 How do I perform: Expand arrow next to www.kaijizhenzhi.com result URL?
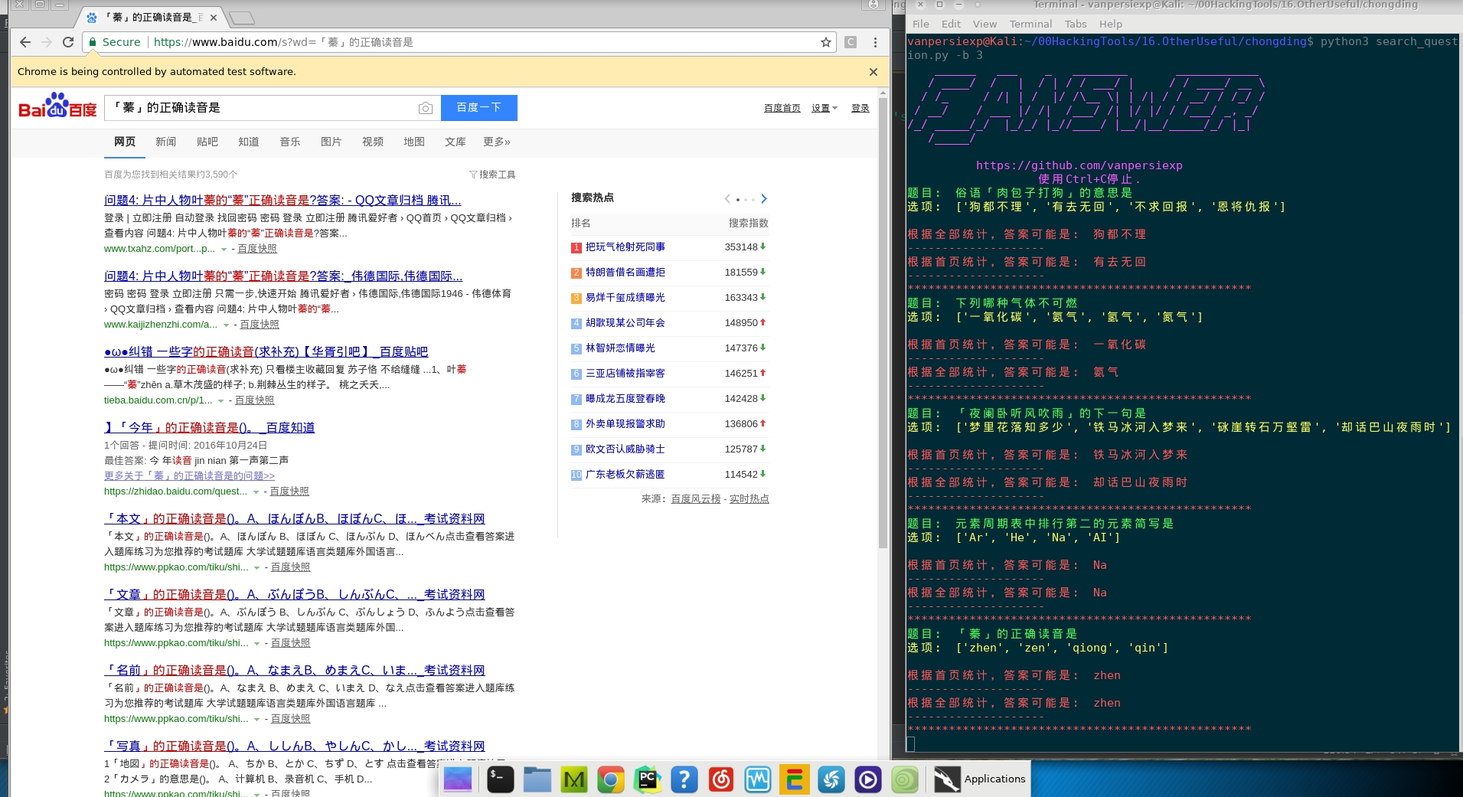(226, 325)
